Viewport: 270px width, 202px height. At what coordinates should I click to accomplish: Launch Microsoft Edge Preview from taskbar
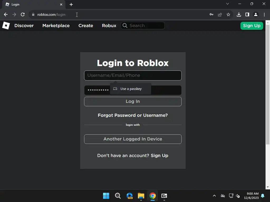pos(129,196)
